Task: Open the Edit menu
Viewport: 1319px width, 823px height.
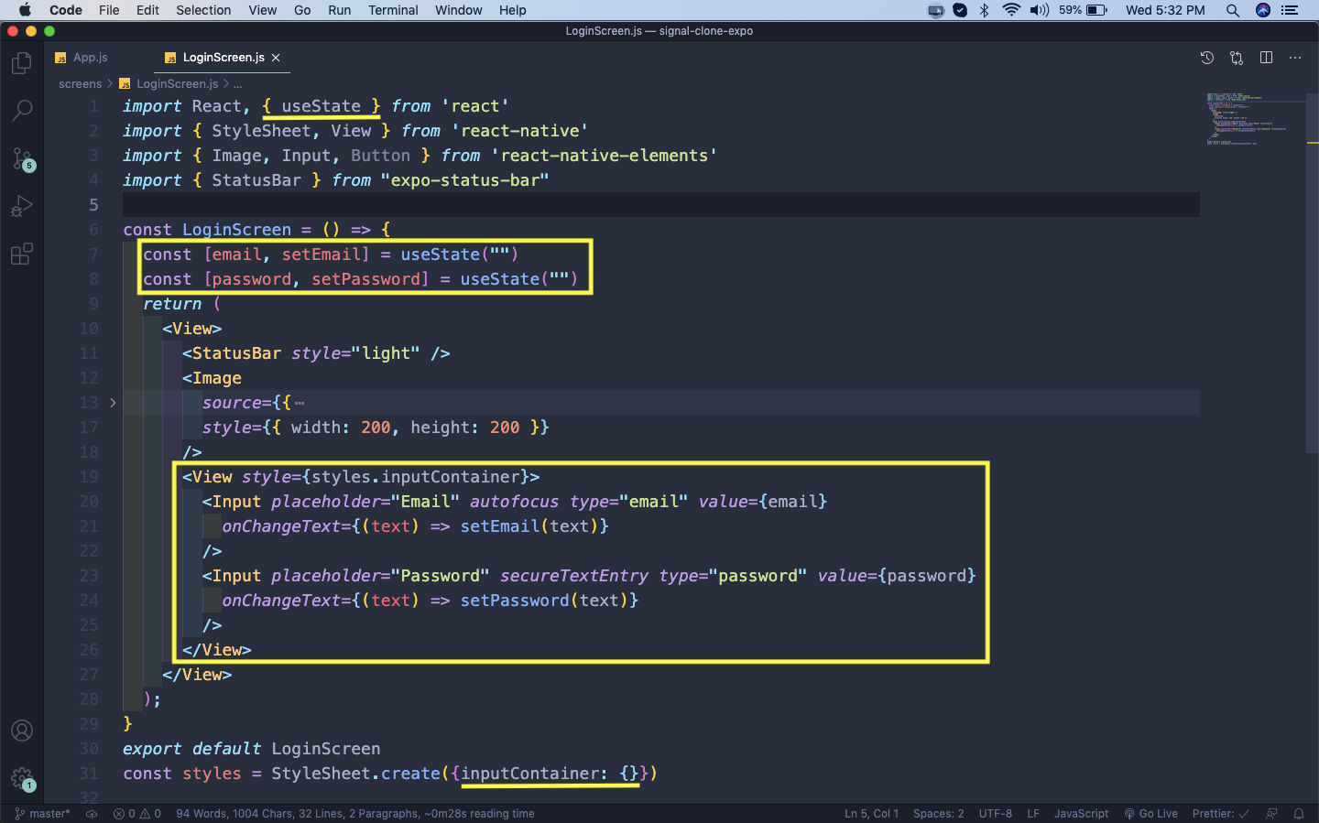Action: coord(147,10)
